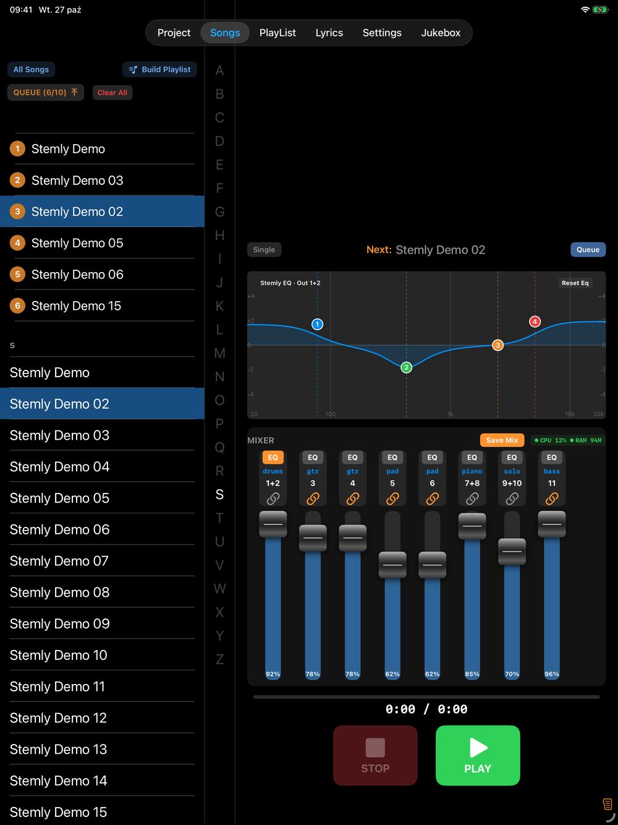
Task: Enable the EQ toggle for drums channel
Action: point(273,458)
